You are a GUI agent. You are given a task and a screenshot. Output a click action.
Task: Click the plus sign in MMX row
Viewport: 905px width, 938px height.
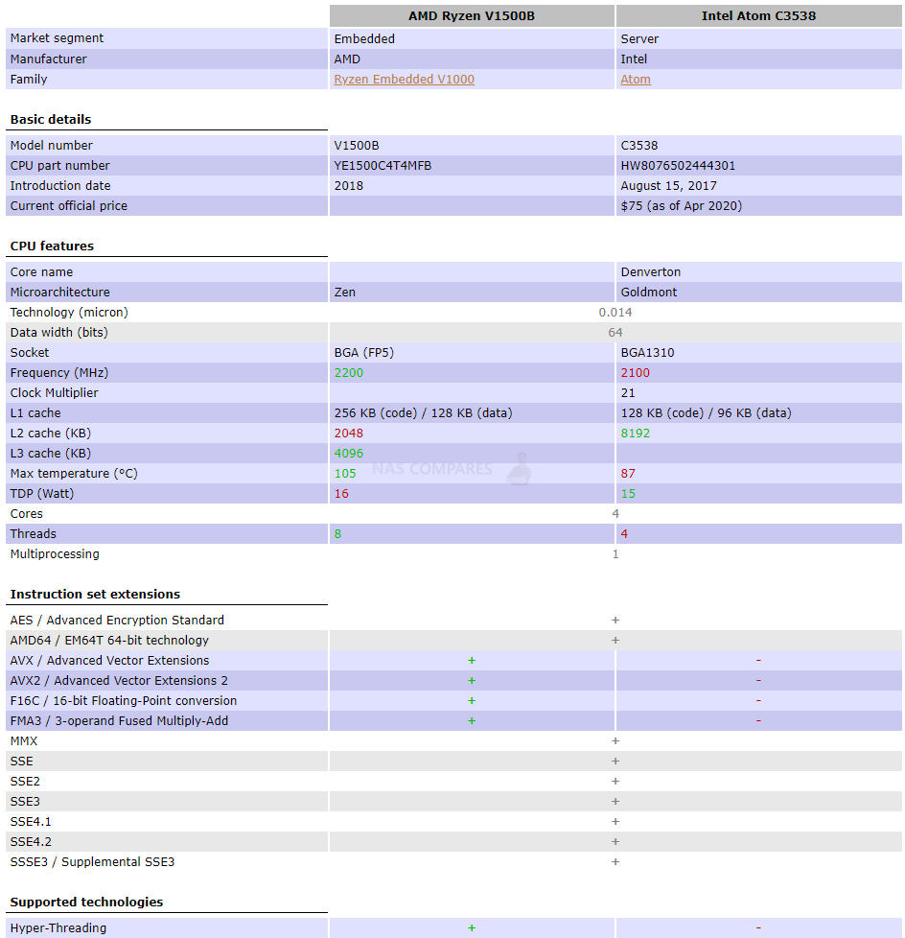pyautogui.click(x=615, y=741)
